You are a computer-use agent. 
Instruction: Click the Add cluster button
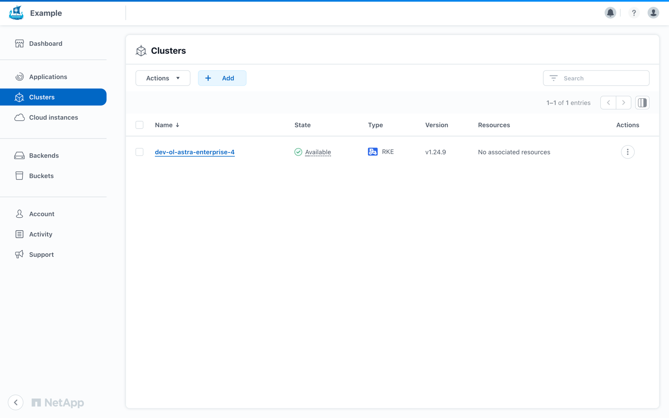click(222, 78)
